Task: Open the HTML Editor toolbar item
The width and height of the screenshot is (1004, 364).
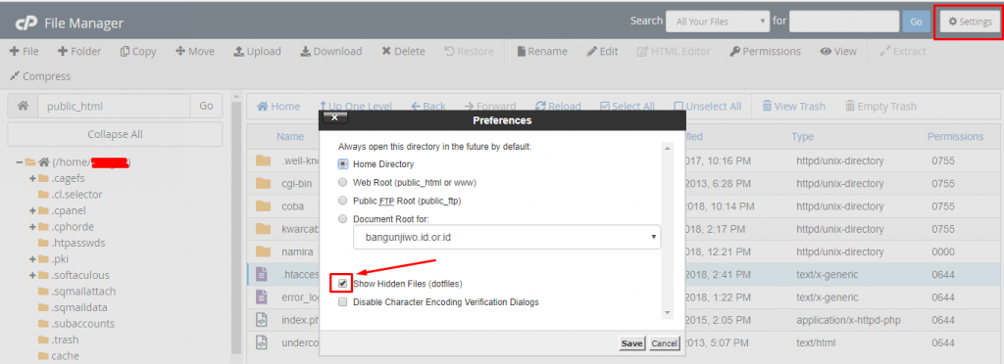Action: 674,51
